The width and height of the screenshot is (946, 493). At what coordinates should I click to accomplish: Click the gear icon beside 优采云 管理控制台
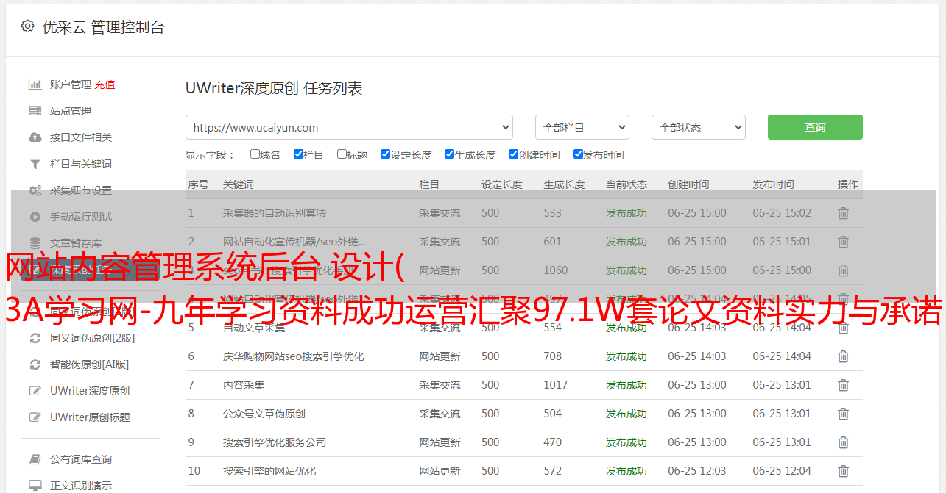[x=27, y=26]
